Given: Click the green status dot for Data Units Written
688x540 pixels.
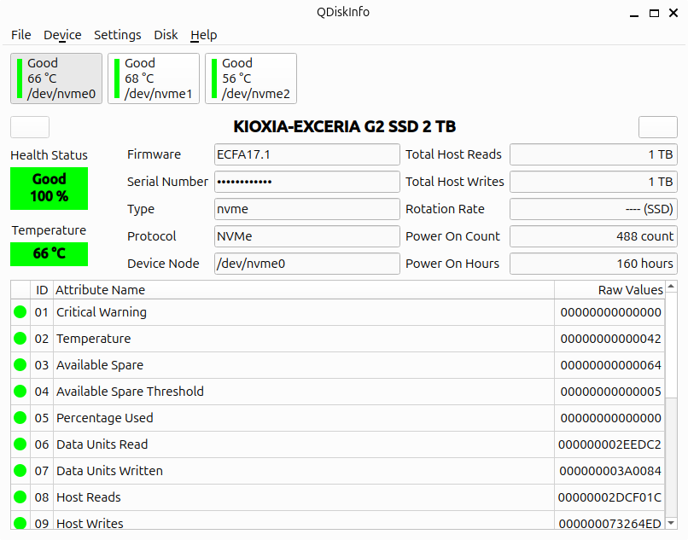Looking at the screenshot, I should (x=20, y=470).
